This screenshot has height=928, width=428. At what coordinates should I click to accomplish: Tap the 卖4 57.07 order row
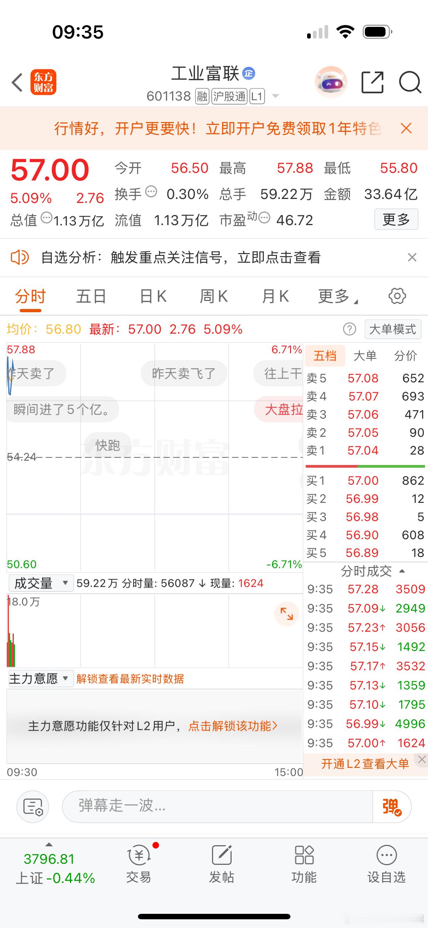(365, 396)
